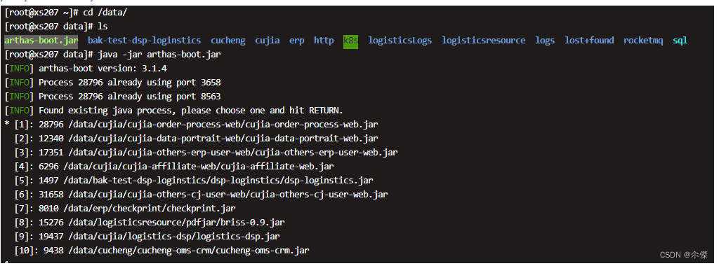Select process option [2] cujia-data-portrait-web.jar
Image resolution: width=719 pixels, height=266 pixels.
(197, 138)
